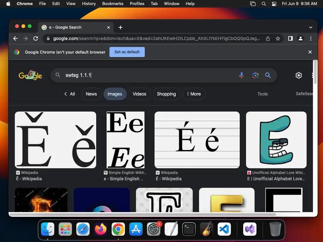
Task: Reload the current page
Action: pyautogui.click(x=36, y=38)
